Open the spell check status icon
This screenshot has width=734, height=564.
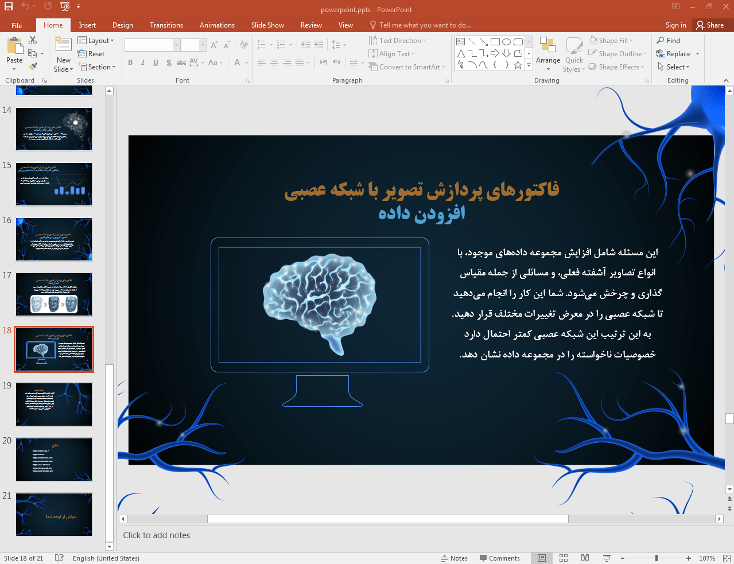click(59, 558)
